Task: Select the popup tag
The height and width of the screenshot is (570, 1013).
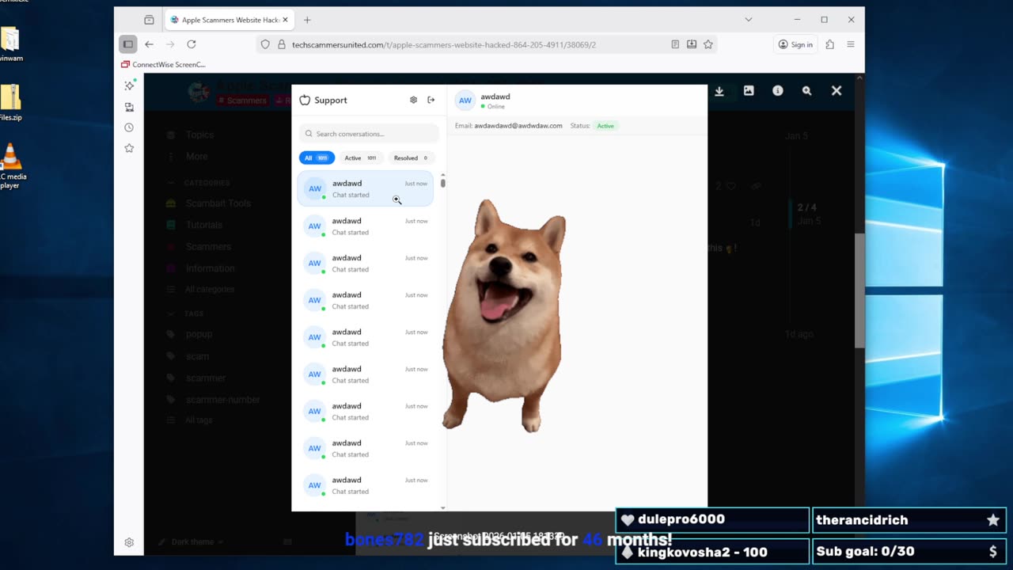Action: pyautogui.click(x=199, y=334)
